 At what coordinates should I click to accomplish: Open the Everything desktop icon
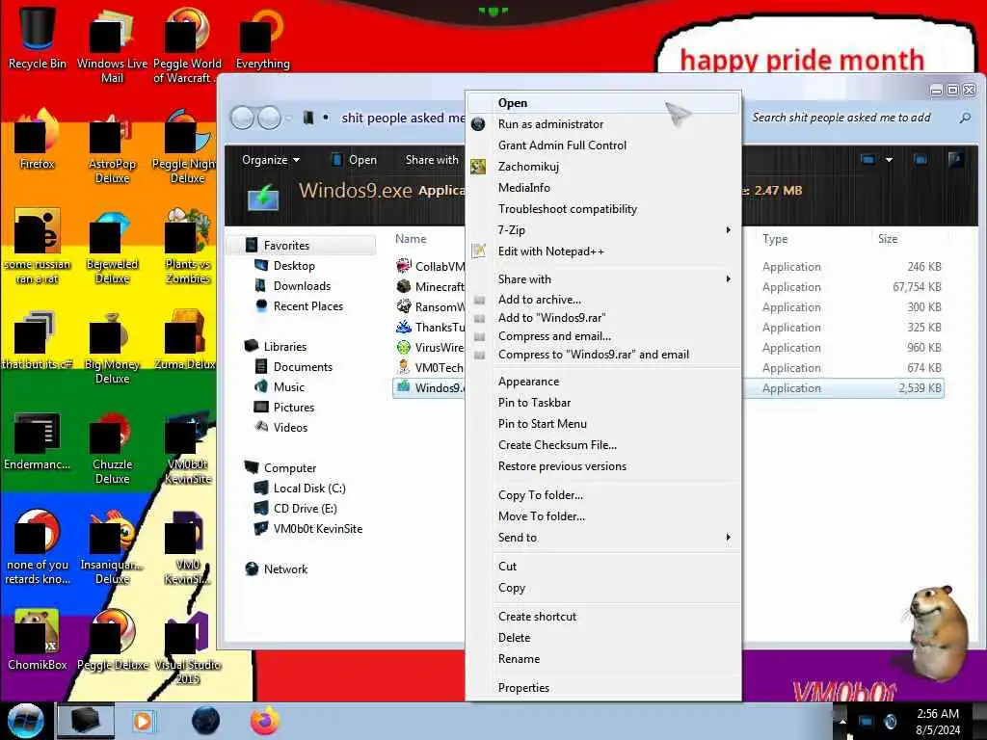point(262,38)
